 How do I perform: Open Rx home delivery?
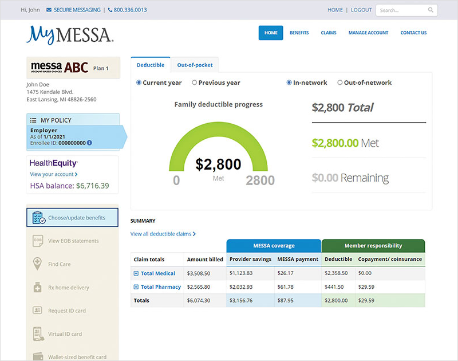click(x=38, y=287)
